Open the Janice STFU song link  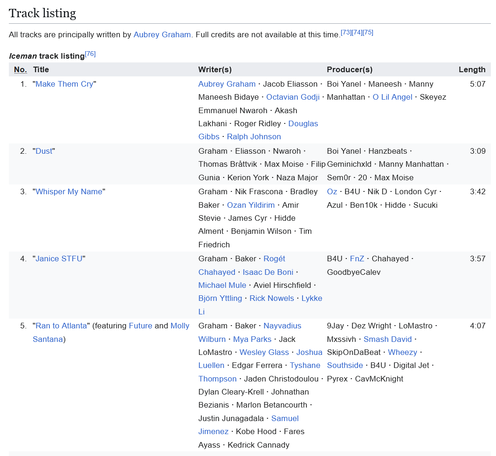tap(59, 259)
